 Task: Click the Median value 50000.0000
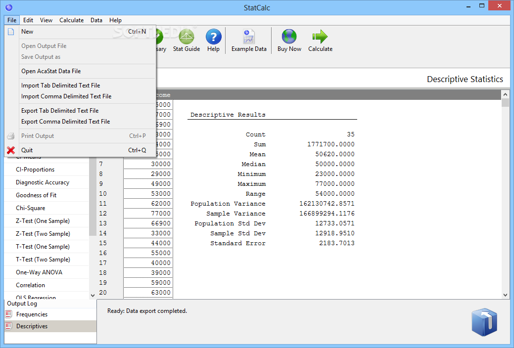coord(335,164)
